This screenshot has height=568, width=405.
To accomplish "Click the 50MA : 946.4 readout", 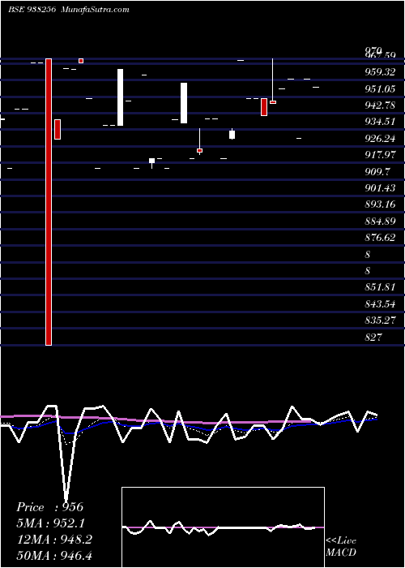I will tap(54, 556).
